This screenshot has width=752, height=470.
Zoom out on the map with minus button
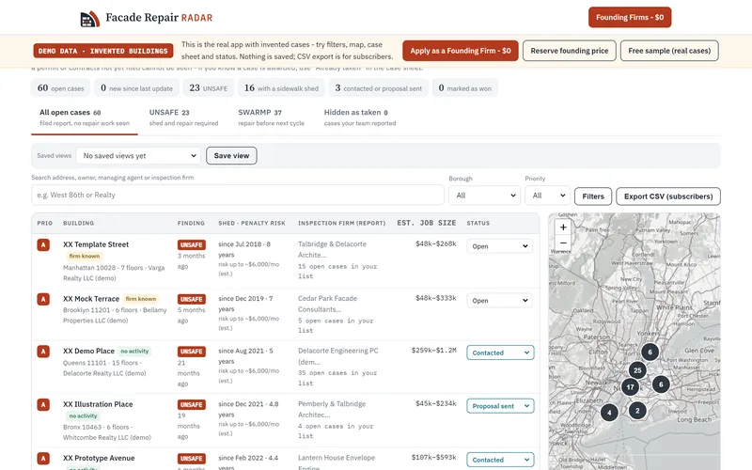point(563,243)
